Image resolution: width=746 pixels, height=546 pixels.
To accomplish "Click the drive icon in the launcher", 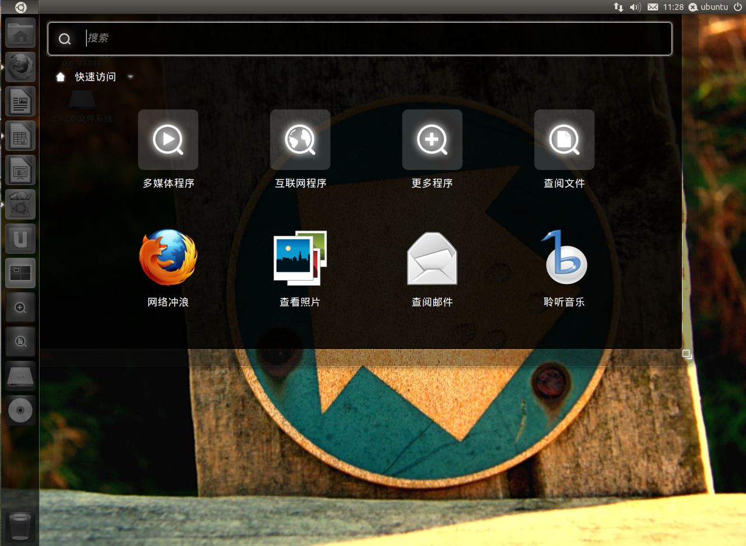I will click(20, 377).
